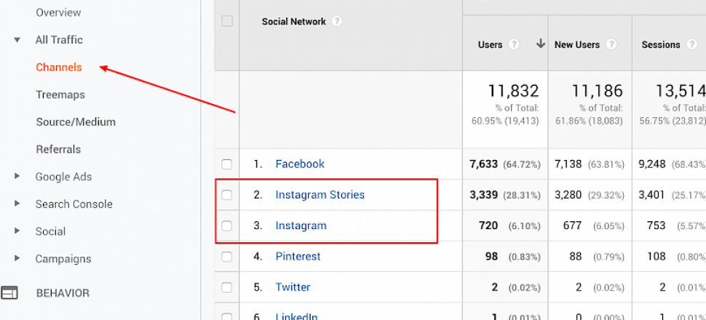706x320 pixels.
Task: Open the Instagram Stories link
Action: tap(320, 195)
